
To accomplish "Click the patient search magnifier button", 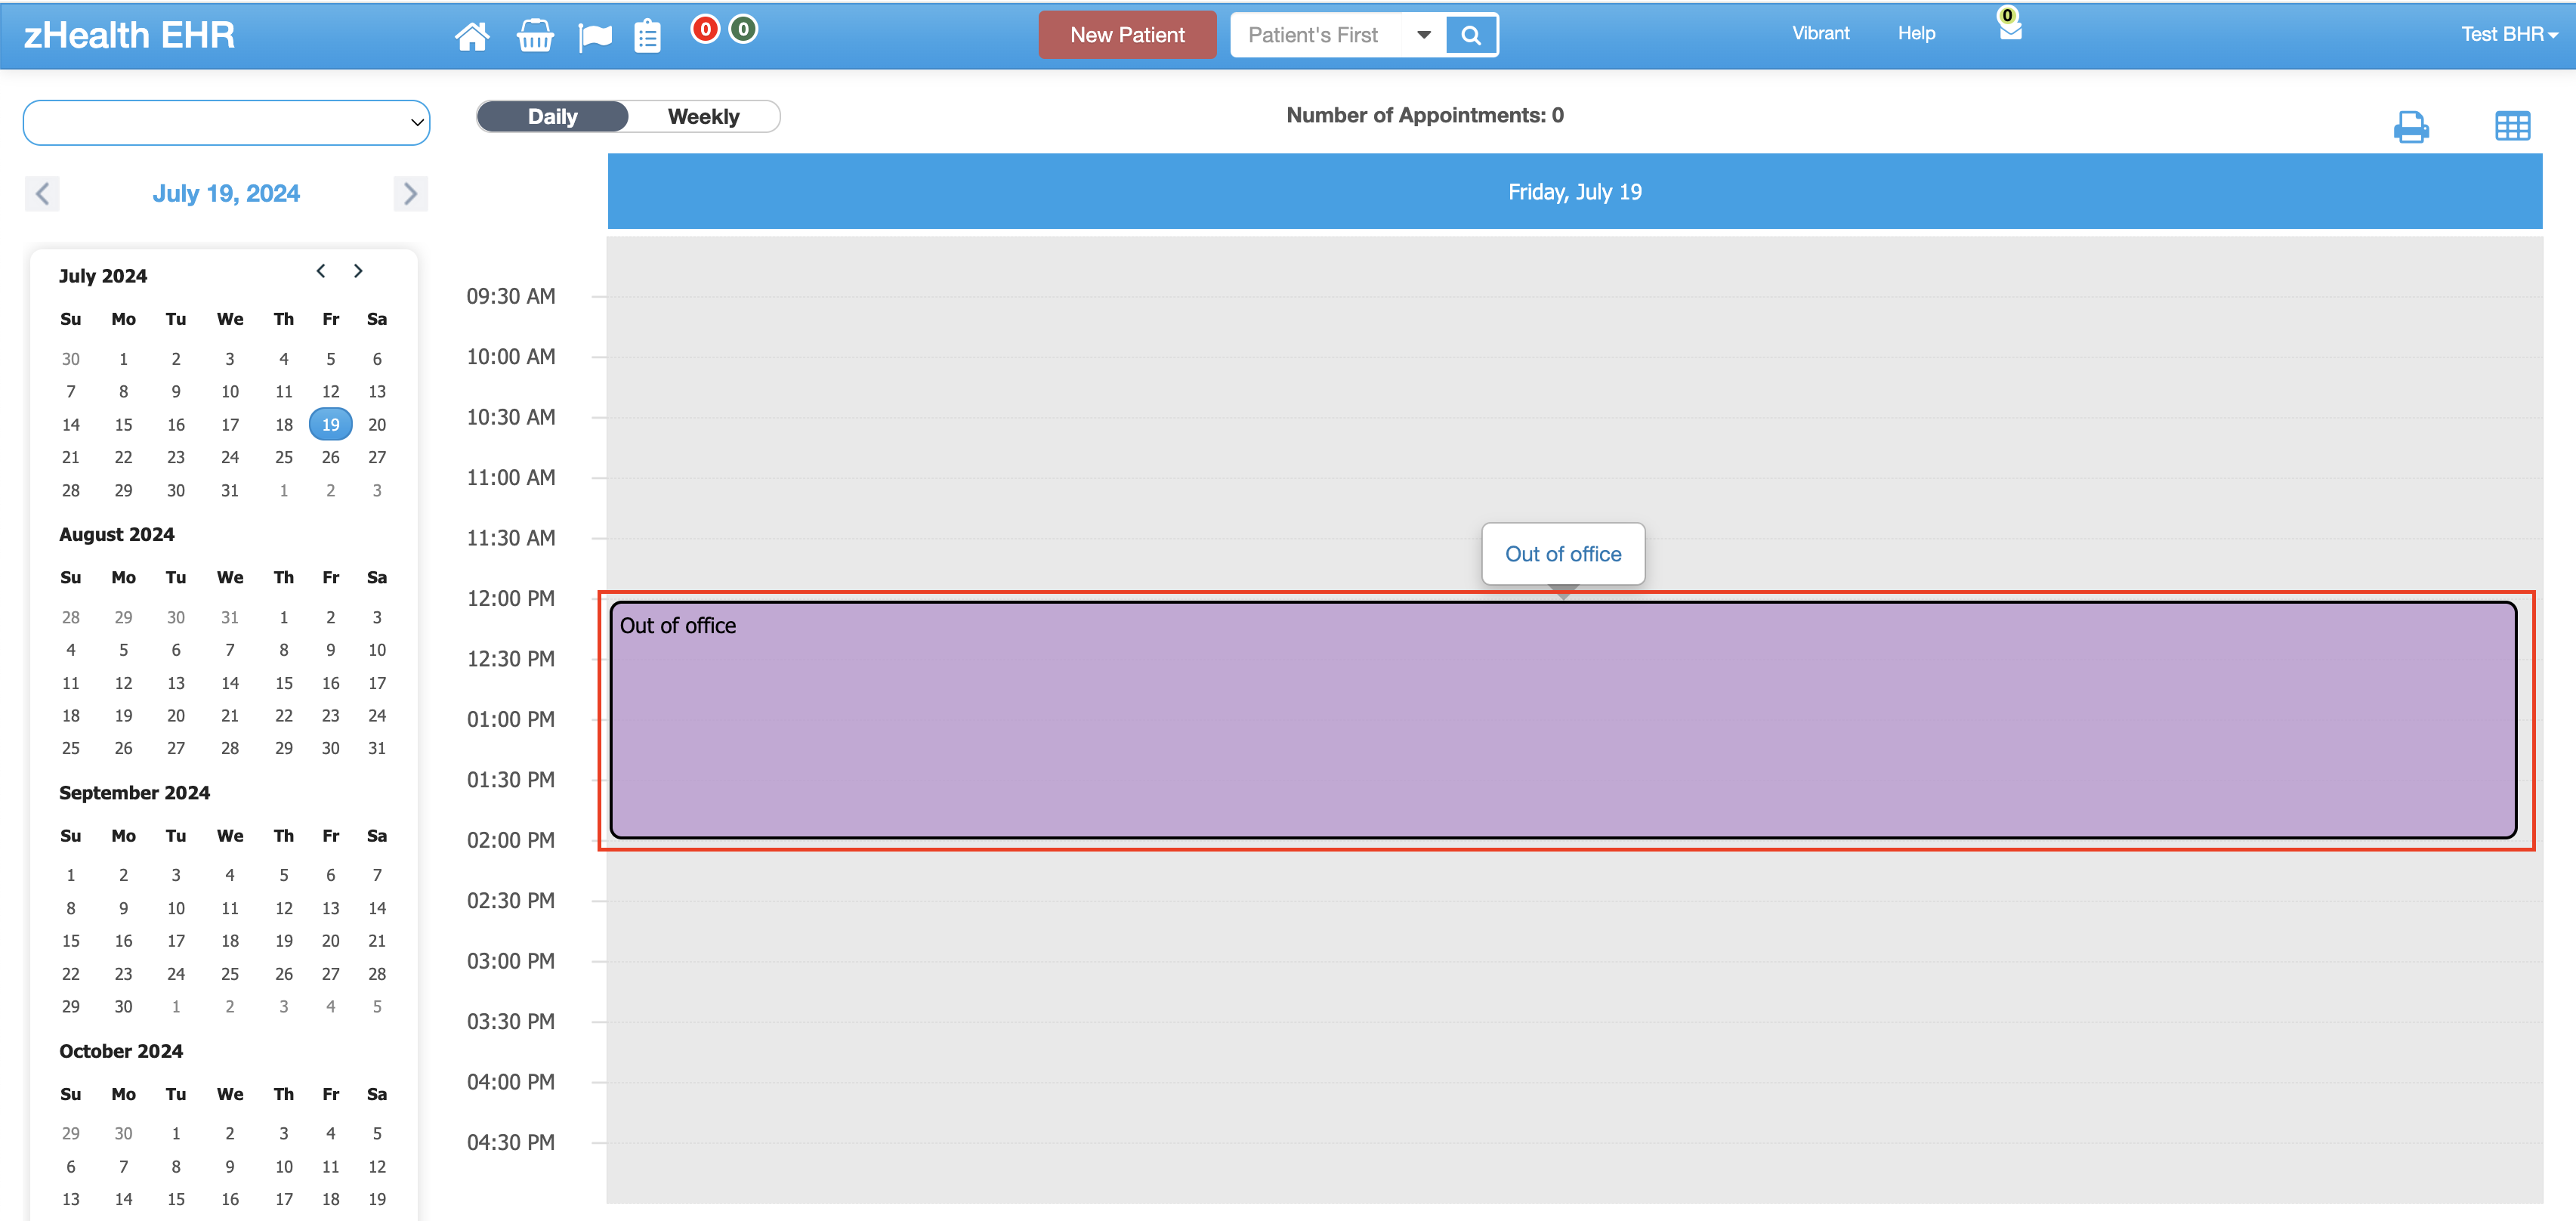I will point(1471,35).
